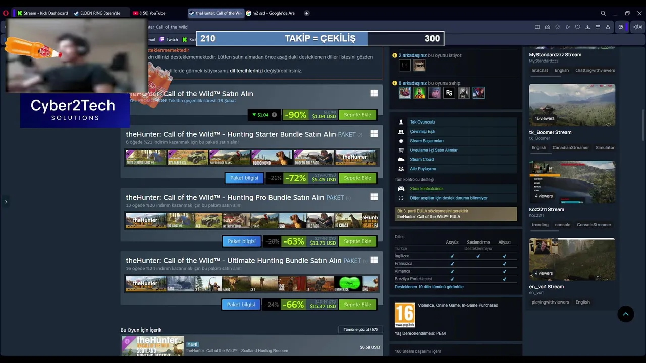Open the Twitch bookmark in bookmarks bar
646x363 pixels.
pos(169,39)
